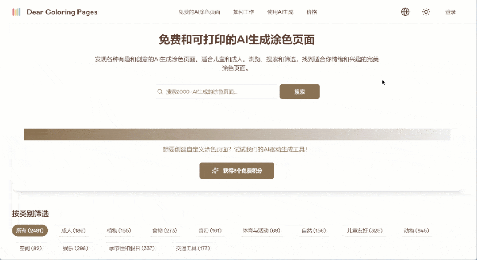Click the sparkle icon on the free credits button
Image resolution: width=477 pixels, height=260 pixels.
tap(215, 170)
